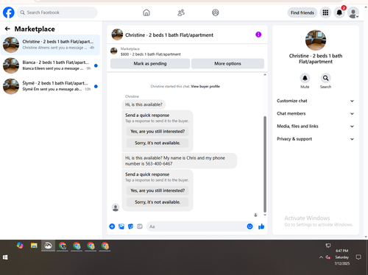Go back using the Marketplace arrow
The image size is (368, 275).
click(x=7, y=29)
